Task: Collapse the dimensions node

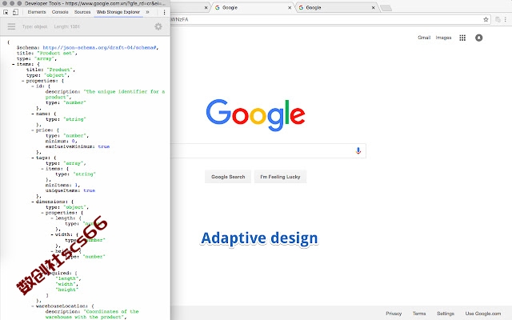Action: (33, 202)
